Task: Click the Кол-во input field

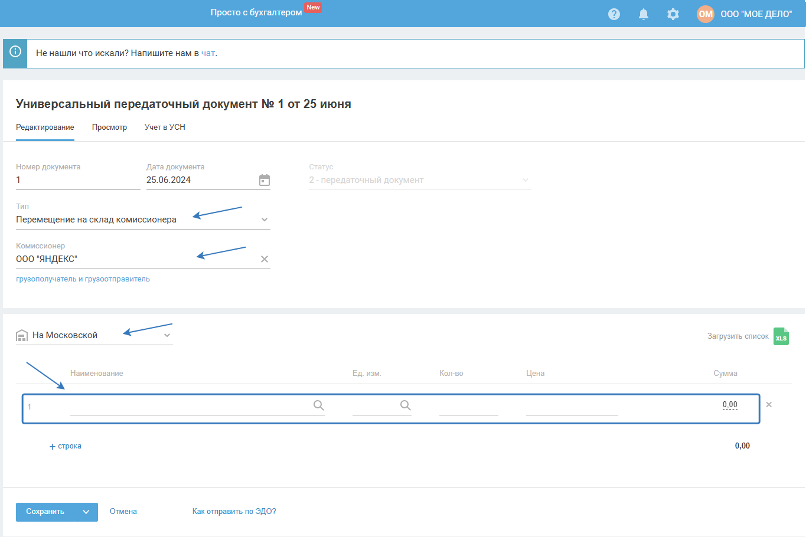Action: pyautogui.click(x=468, y=406)
